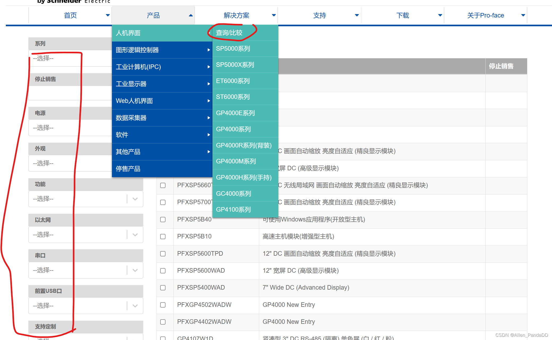The width and height of the screenshot is (552, 340).
Task: Open SP5000X系列 submenu item
Action: coord(245,65)
